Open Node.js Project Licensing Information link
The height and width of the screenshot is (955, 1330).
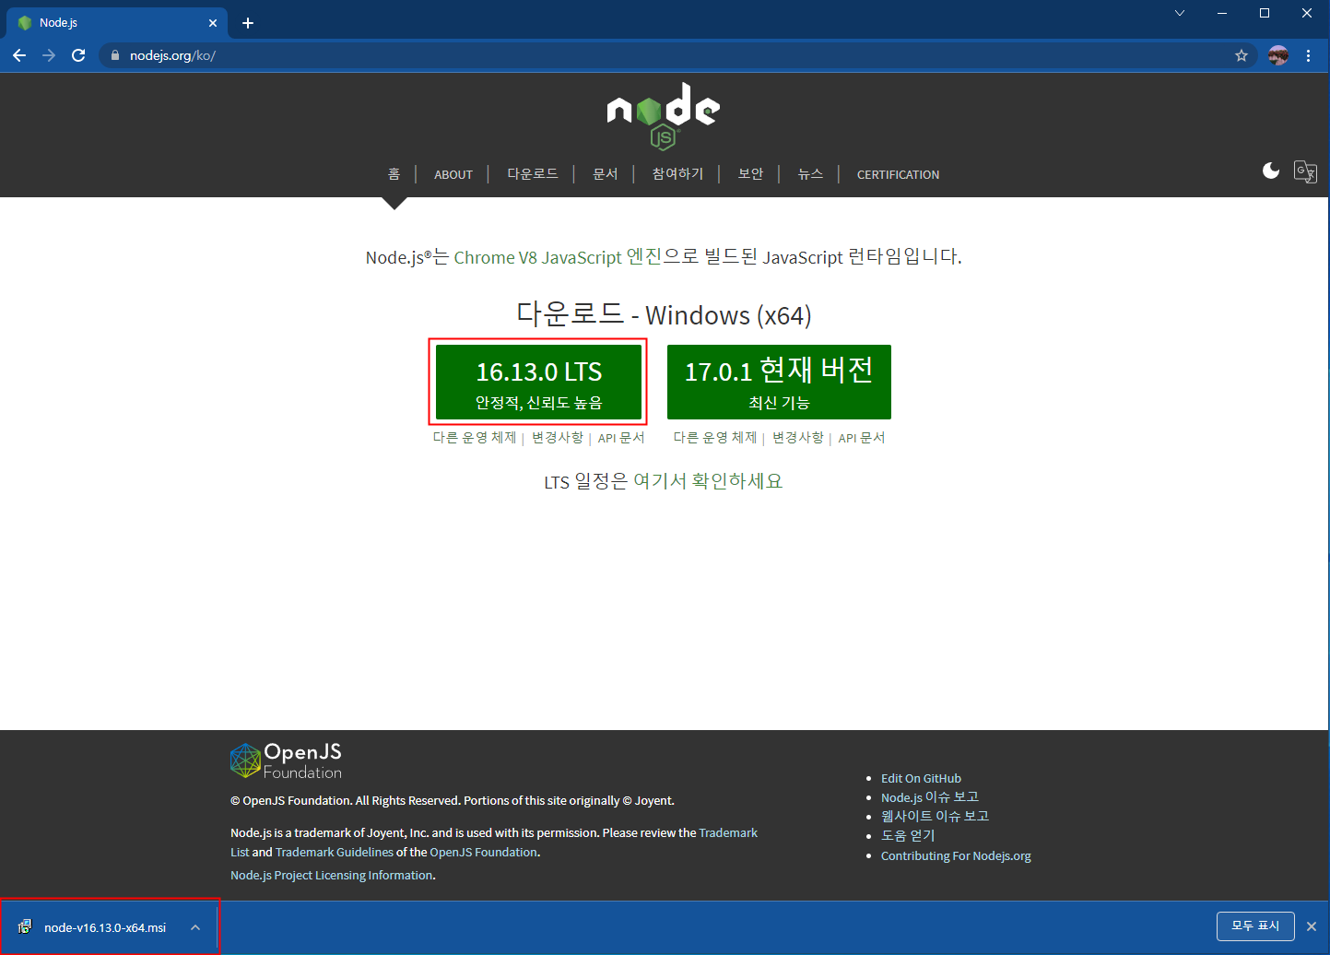332,875
